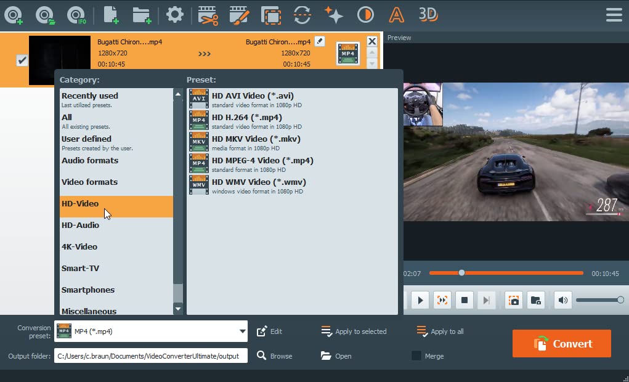
Task: Click the Convert button
Action: click(562, 343)
